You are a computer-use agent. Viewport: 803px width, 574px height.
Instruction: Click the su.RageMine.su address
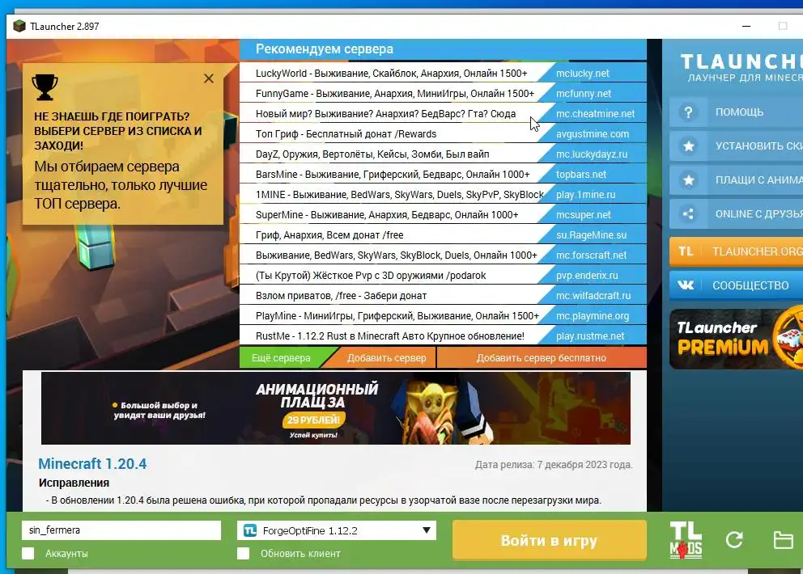point(591,234)
